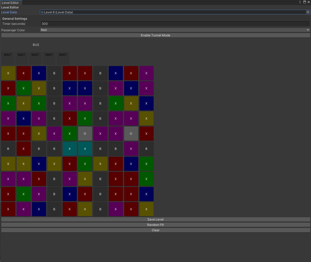This screenshot has width=311, height=262.
Task: Select the teal 4 cell in grid column 5
Action: pyautogui.click(x=70, y=149)
